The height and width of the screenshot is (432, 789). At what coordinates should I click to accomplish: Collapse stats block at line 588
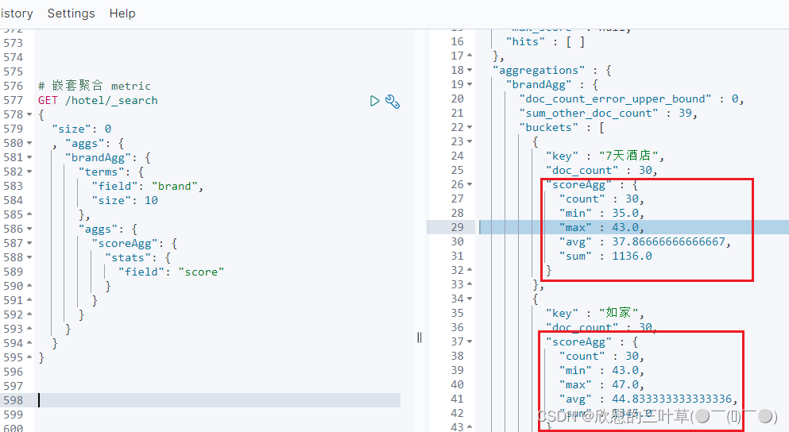[x=29, y=257]
